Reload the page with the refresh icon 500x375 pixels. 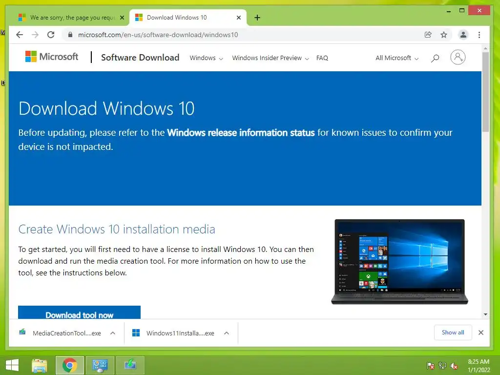(51, 35)
